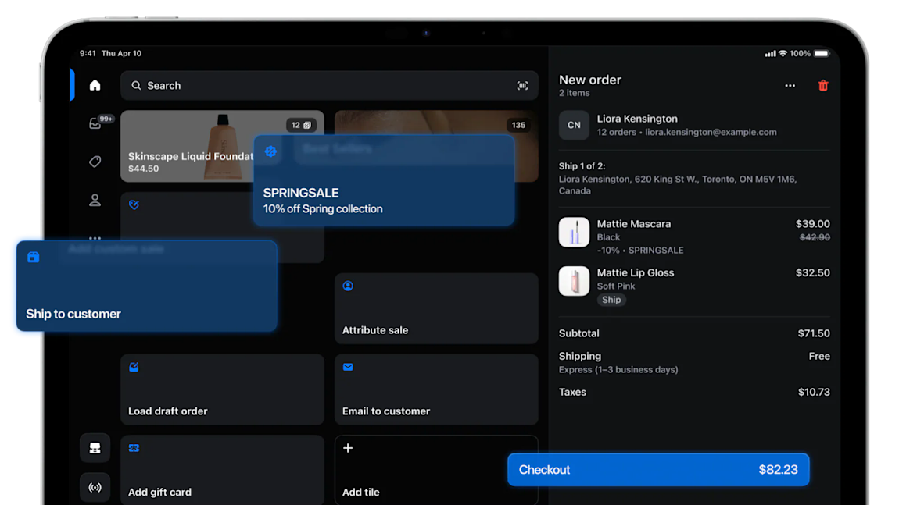Open customer Liora Kensington details
Image resolution: width=899 pixels, height=505 pixels.
pyautogui.click(x=694, y=125)
